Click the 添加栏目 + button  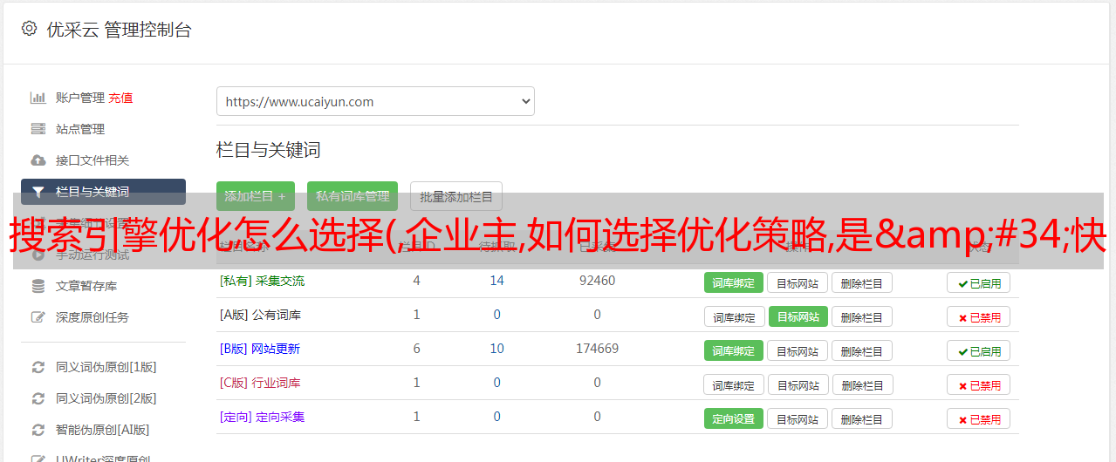(256, 196)
